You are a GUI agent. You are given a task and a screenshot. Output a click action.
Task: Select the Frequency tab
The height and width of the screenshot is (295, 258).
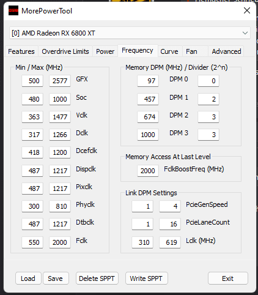138,50
